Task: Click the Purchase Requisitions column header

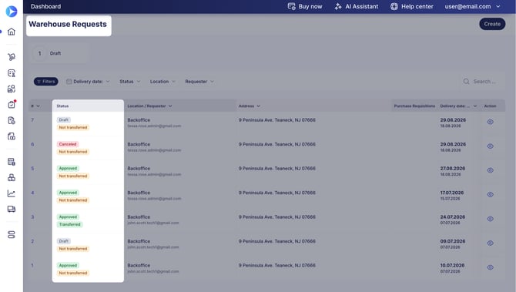Action: pyautogui.click(x=414, y=106)
